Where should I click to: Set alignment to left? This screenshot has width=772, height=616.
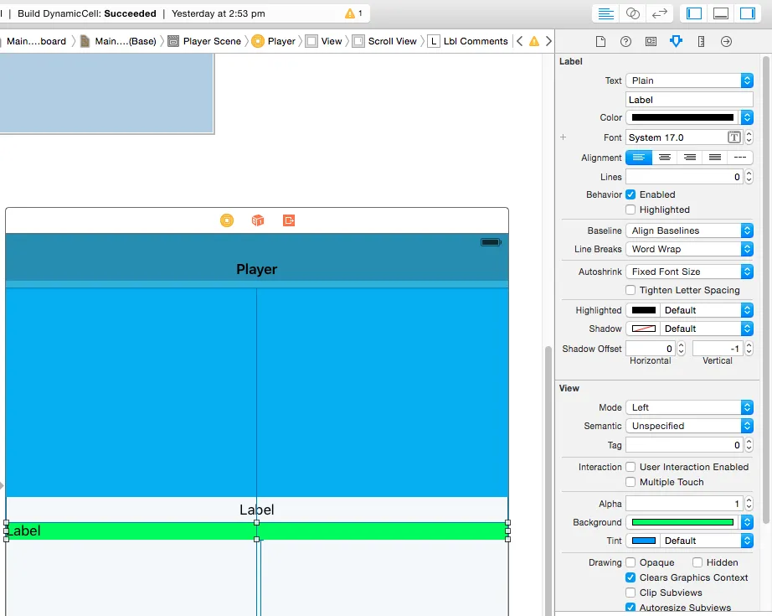click(639, 158)
